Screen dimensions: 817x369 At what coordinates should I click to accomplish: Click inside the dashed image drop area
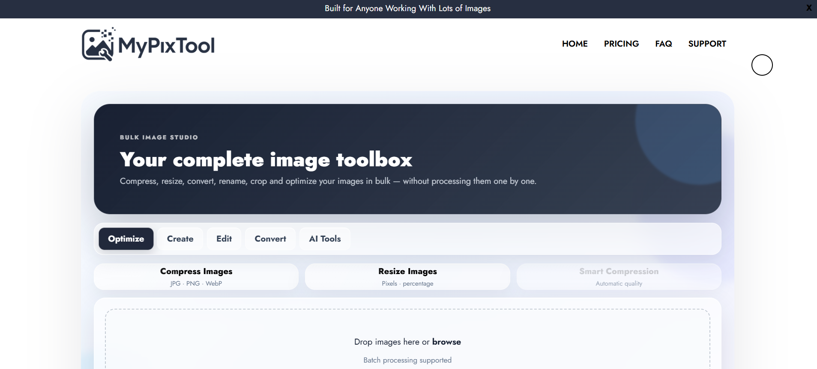(x=407, y=339)
